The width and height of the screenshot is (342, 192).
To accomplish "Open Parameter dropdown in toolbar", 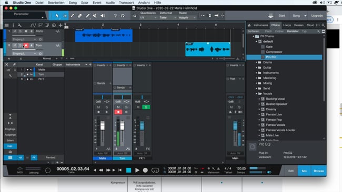I will tap(42, 17).
